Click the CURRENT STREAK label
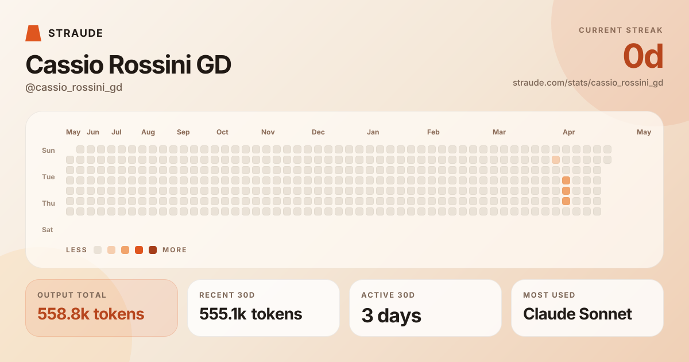This screenshot has height=362, width=689. pos(621,30)
